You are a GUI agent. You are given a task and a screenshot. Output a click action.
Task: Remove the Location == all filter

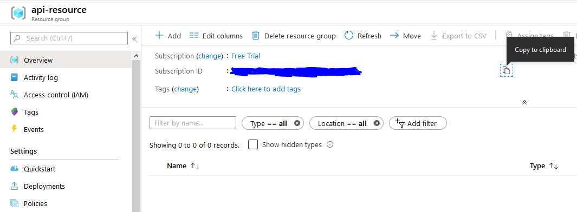click(377, 123)
